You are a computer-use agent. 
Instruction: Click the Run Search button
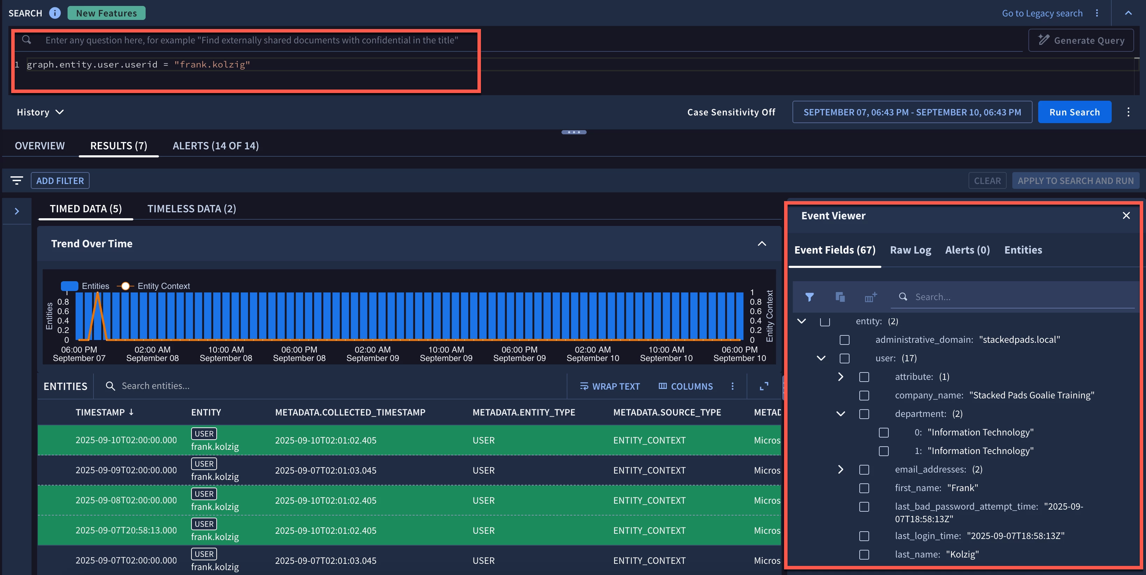1074,112
